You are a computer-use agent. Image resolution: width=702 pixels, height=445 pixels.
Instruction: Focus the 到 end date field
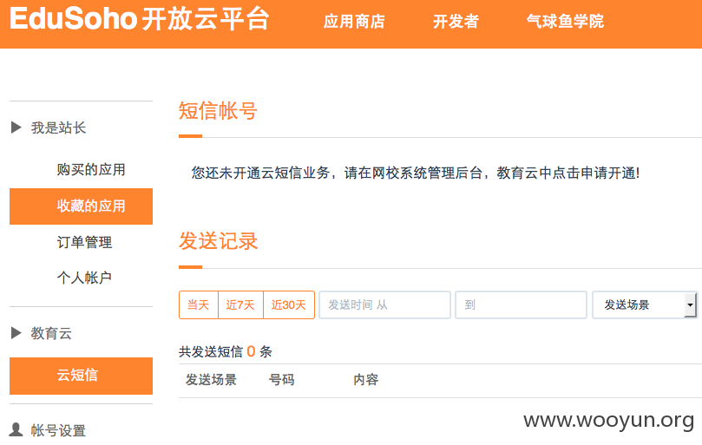tap(522, 304)
